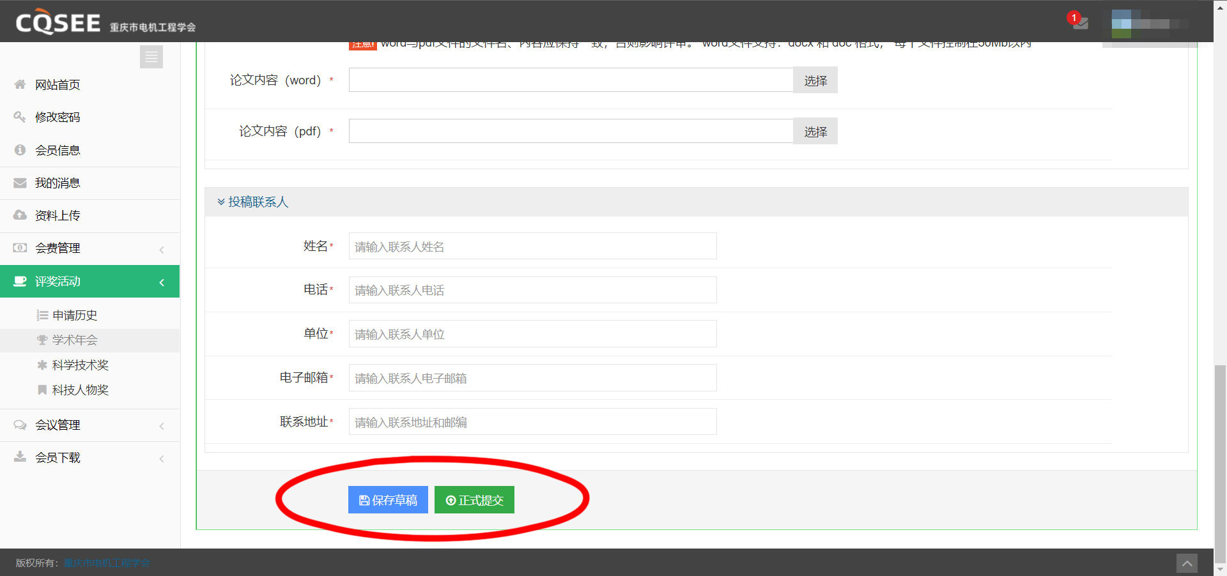
Task: Click the scrollbar down arrow
Action: [1220, 569]
